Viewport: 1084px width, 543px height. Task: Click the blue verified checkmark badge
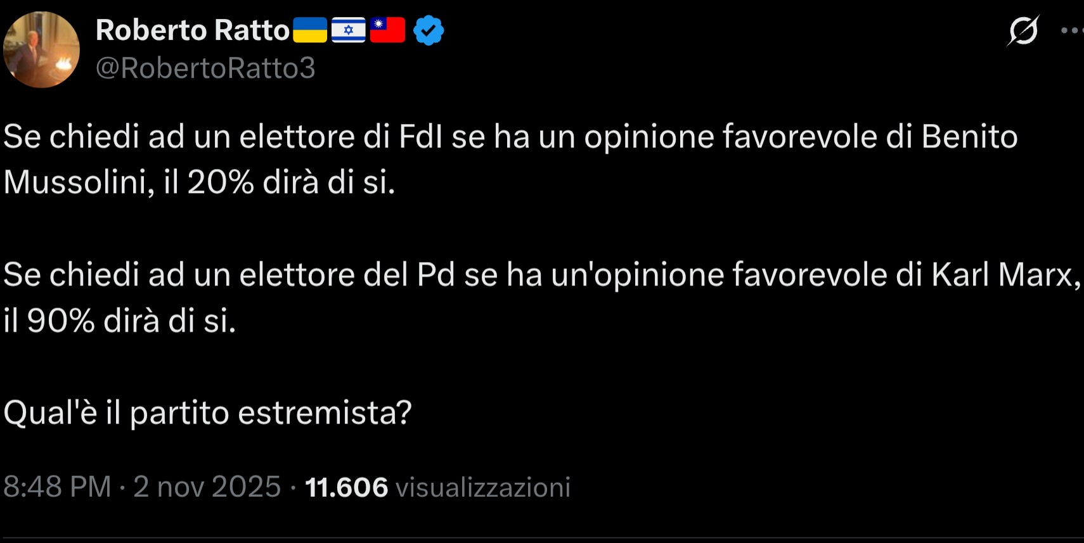(x=429, y=30)
